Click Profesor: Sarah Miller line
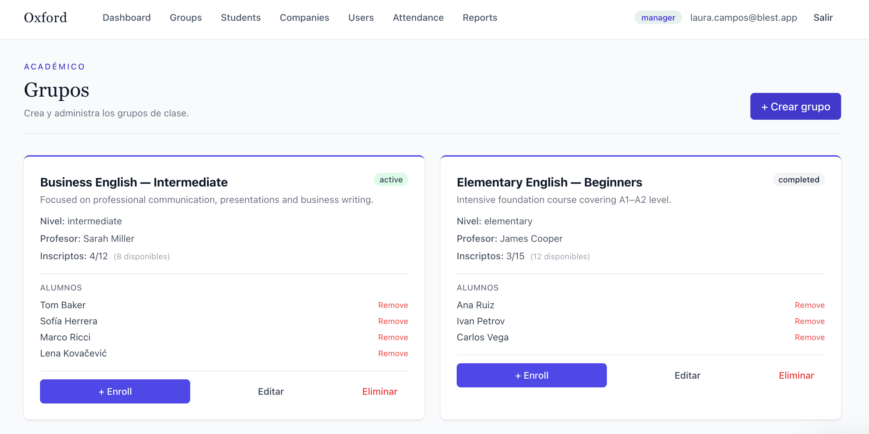 point(87,239)
